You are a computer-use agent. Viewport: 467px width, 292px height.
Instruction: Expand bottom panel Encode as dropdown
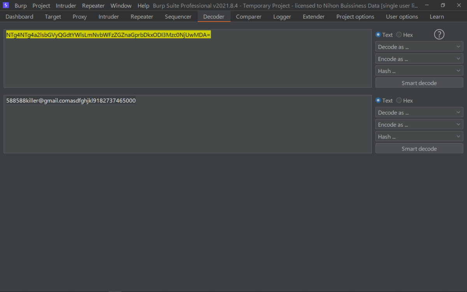pyautogui.click(x=419, y=125)
